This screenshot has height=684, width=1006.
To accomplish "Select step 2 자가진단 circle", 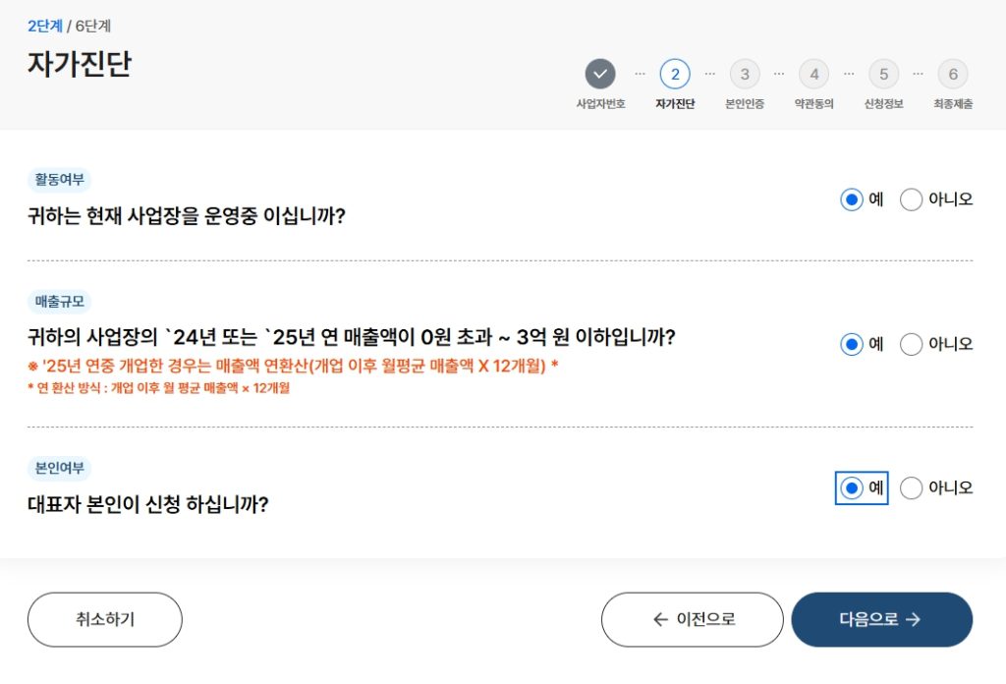I will pyautogui.click(x=675, y=74).
